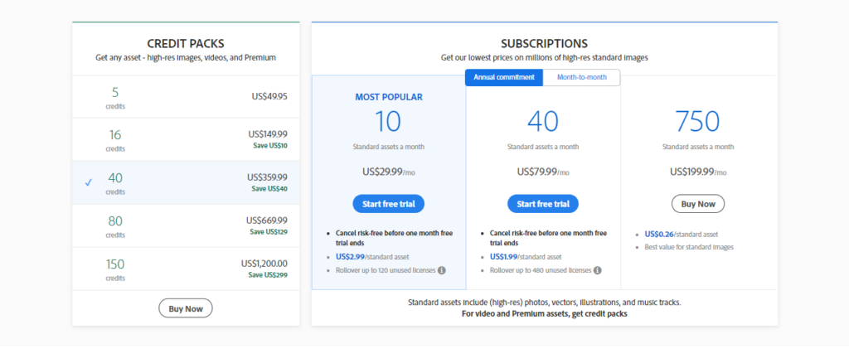Start free trial for 10 assets plan

388,204
